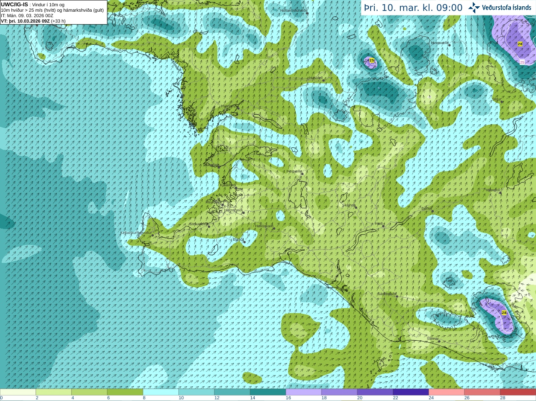Click the Búrfell place label
The image size is (536, 401).
coord(427,208)
